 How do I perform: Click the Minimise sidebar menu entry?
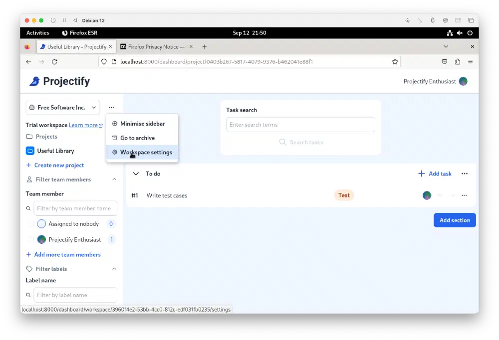(x=142, y=124)
